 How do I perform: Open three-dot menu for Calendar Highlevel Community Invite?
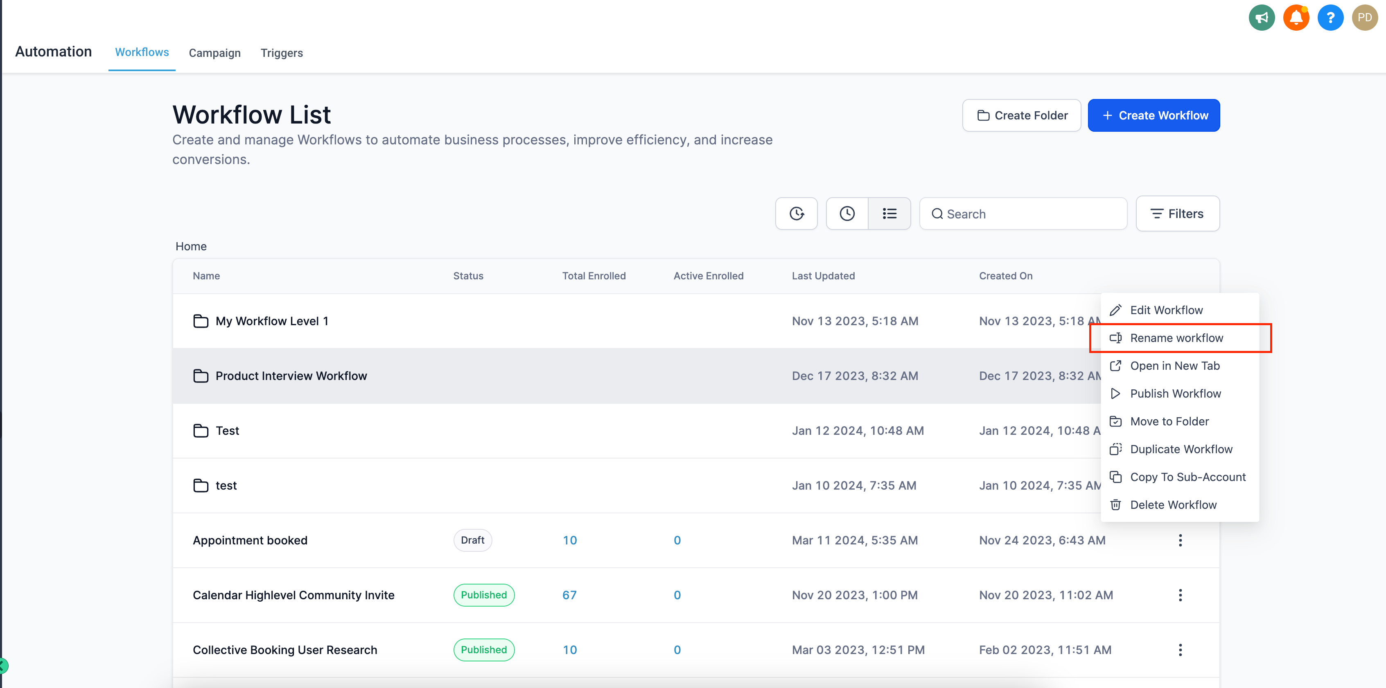pos(1180,595)
